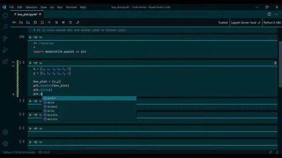
Task: Click the run cells above toolbar icon
Action: pyautogui.click(x=21, y=22)
